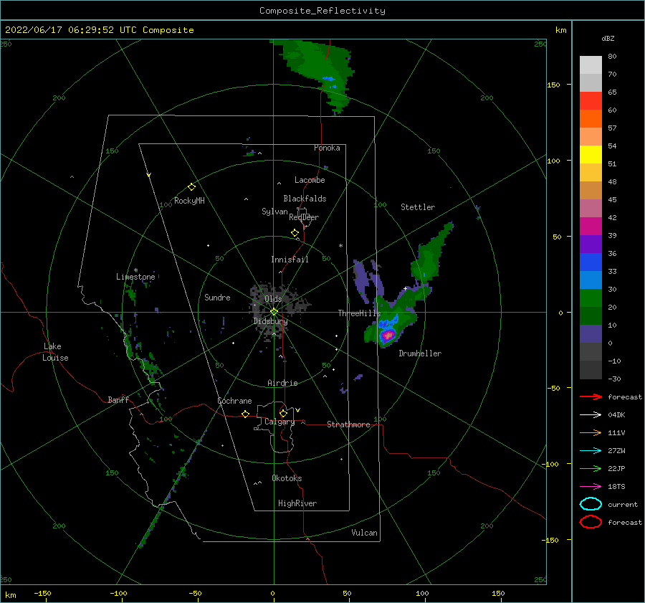Screen dimensions: 645x603
Task: Click the Okotoks label
Action: point(287,478)
